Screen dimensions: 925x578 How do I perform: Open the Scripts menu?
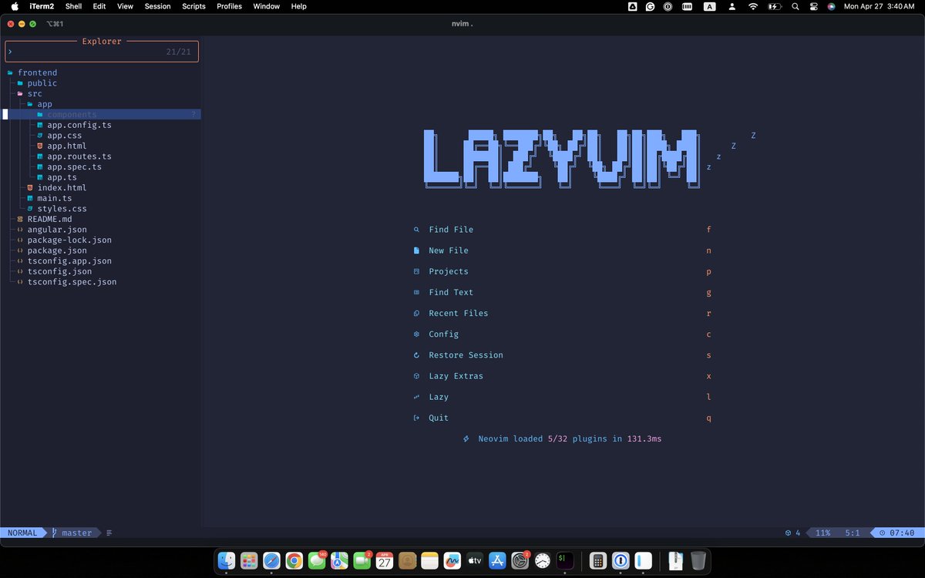tap(193, 6)
